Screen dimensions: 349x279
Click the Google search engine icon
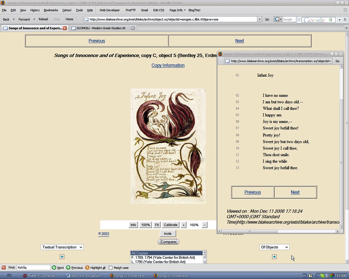pos(277,19)
